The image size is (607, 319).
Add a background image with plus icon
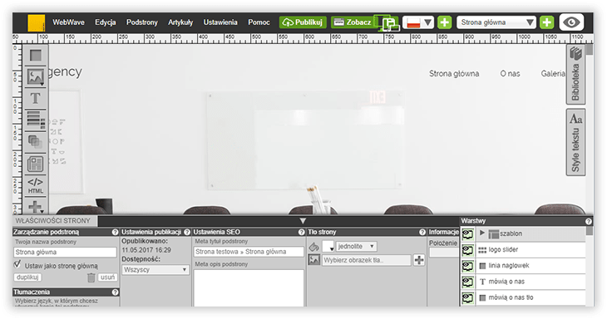tap(419, 260)
